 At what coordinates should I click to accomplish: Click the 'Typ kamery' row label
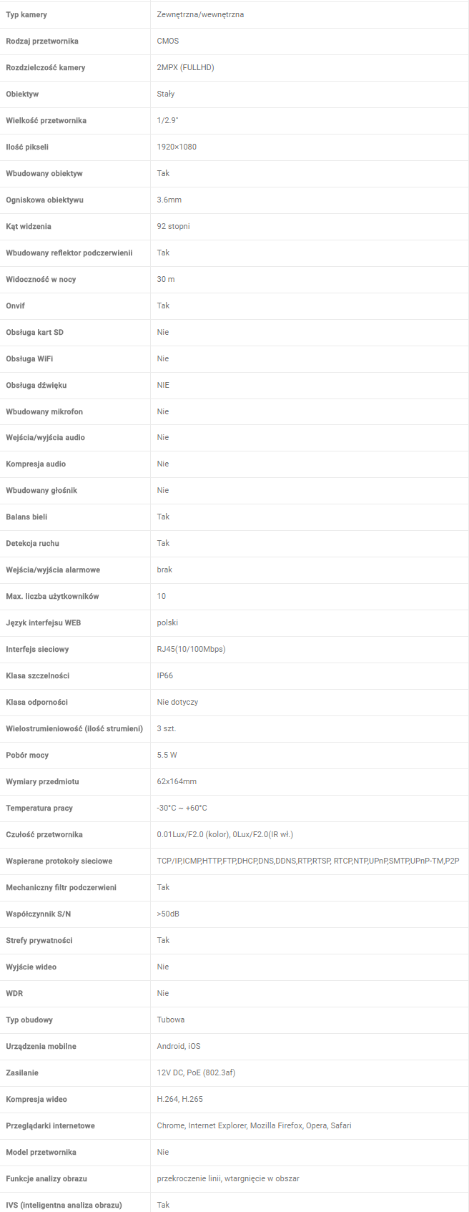pyautogui.click(x=26, y=14)
